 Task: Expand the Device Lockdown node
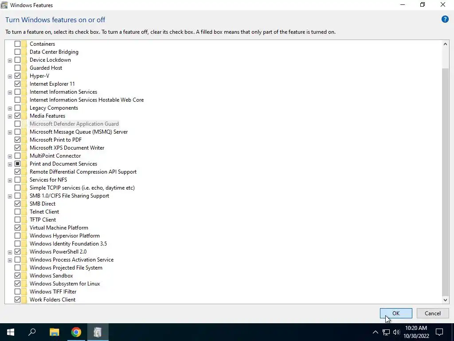tap(10, 60)
